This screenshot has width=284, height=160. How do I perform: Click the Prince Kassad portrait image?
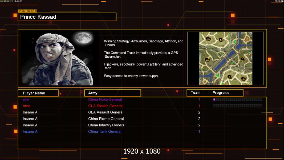point(60,58)
